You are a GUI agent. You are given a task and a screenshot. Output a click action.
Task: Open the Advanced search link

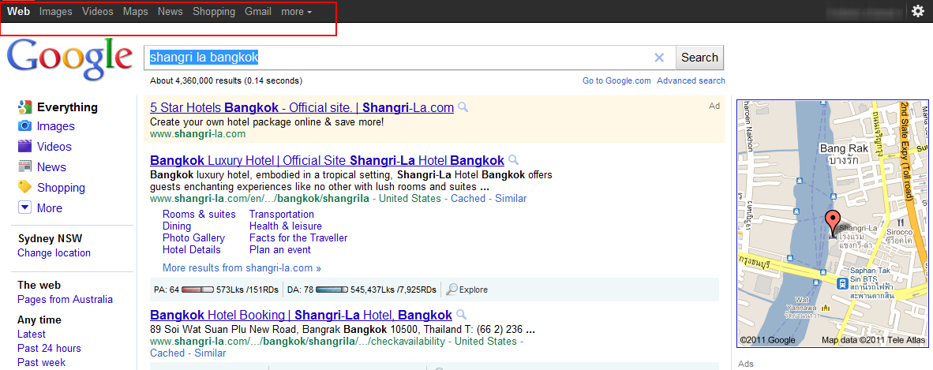pos(691,81)
